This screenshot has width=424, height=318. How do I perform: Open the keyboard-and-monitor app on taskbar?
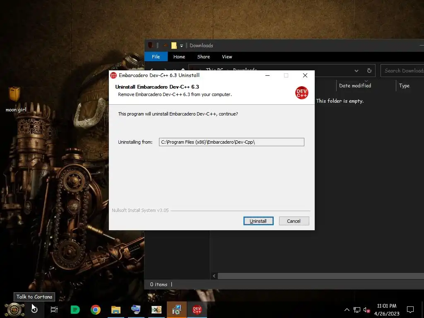tap(136, 309)
